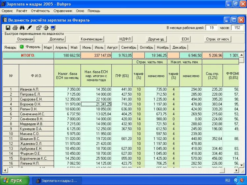Viewport: 247px width, 185px height.
Task: Open the Windows пуск start button
Action: pyautogui.click(x=14, y=180)
